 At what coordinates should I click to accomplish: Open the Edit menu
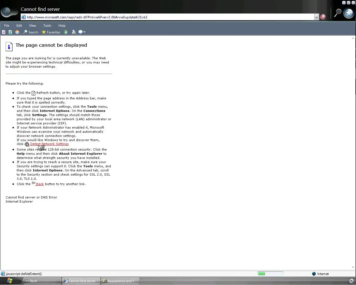pos(19,26)
